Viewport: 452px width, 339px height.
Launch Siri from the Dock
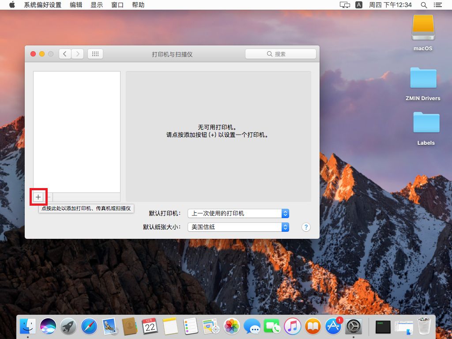pos(48,326)
